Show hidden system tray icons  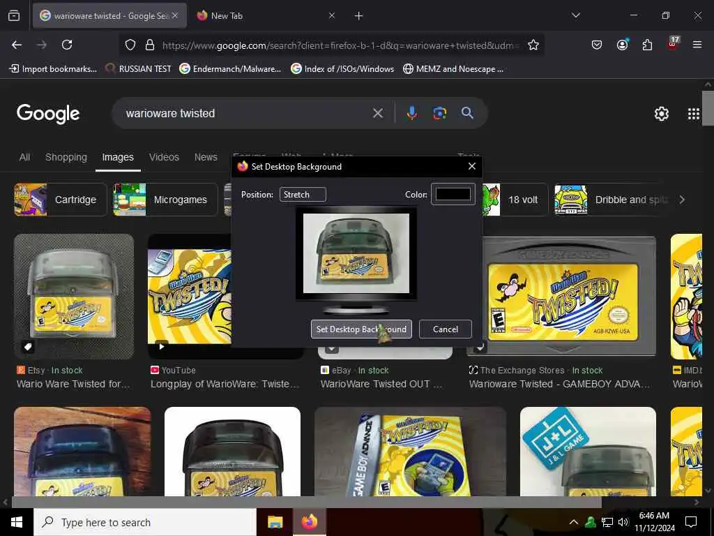point(574,522)
